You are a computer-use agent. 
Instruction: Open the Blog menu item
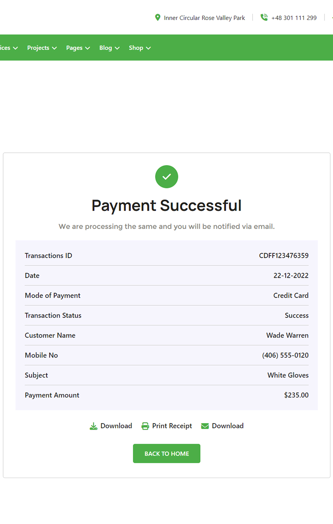[x=106, y=48]
